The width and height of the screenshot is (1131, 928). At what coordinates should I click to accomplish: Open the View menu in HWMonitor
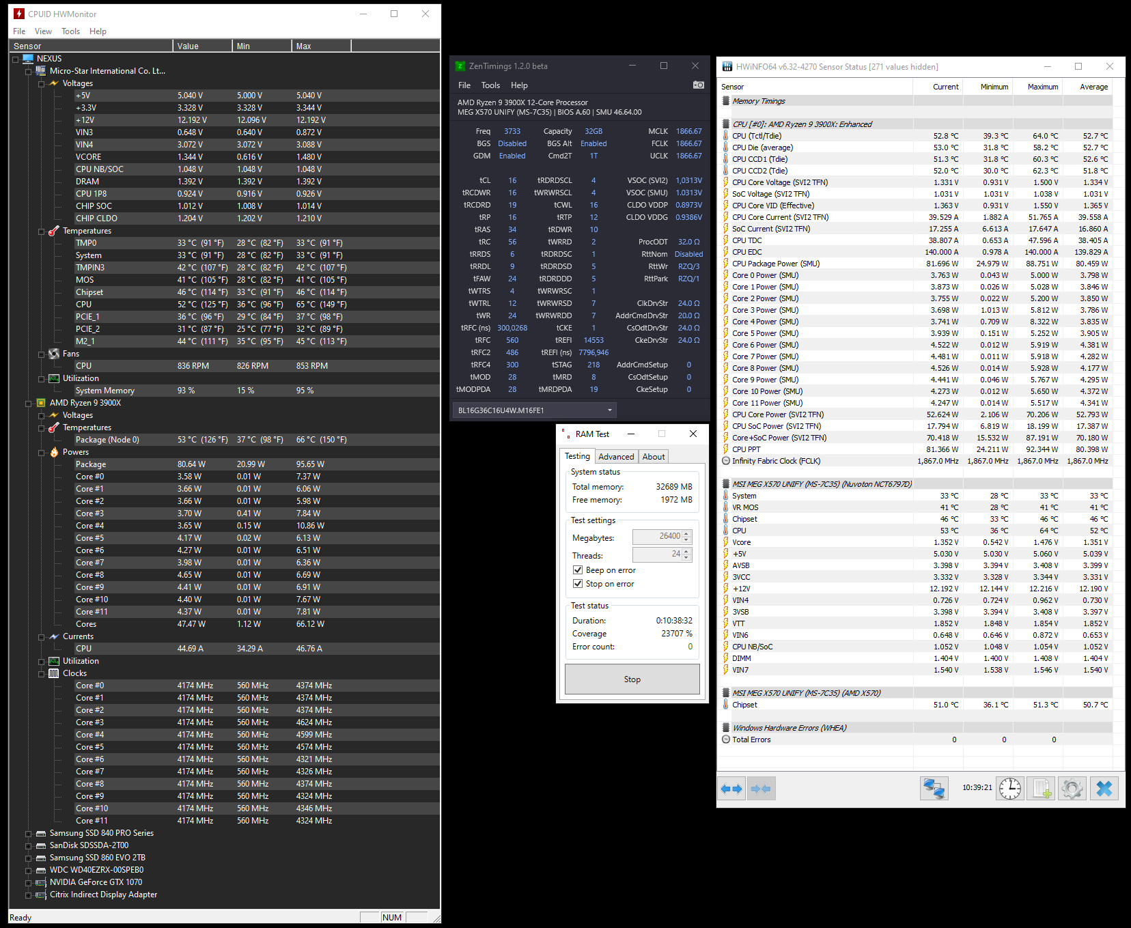click(x=43, y=31)
